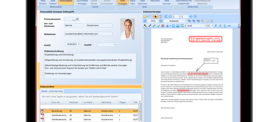Click Versionen button
278x122 pixels.
155,1
